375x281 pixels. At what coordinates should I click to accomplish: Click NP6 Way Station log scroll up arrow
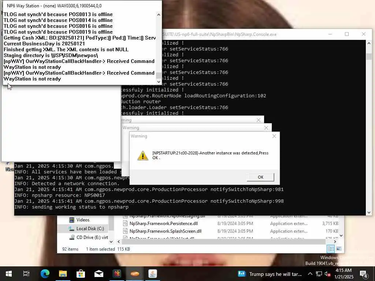(159, 15)
